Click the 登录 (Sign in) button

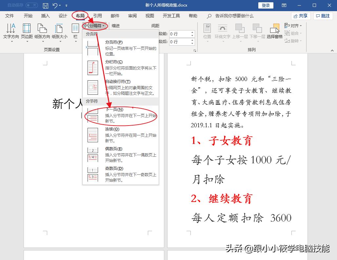pyautogui.click(x=266, y=5)
